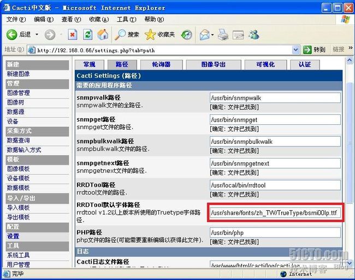The width and height of the screenshot is (355, 280).
Task: Click the snmpgetnext path input field
Action: pos(275,163)
